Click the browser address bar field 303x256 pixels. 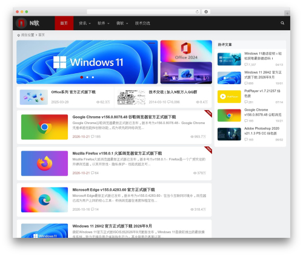(144, 11)
